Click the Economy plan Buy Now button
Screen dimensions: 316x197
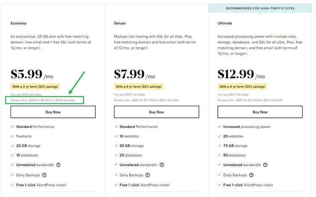tap(53, 112)
